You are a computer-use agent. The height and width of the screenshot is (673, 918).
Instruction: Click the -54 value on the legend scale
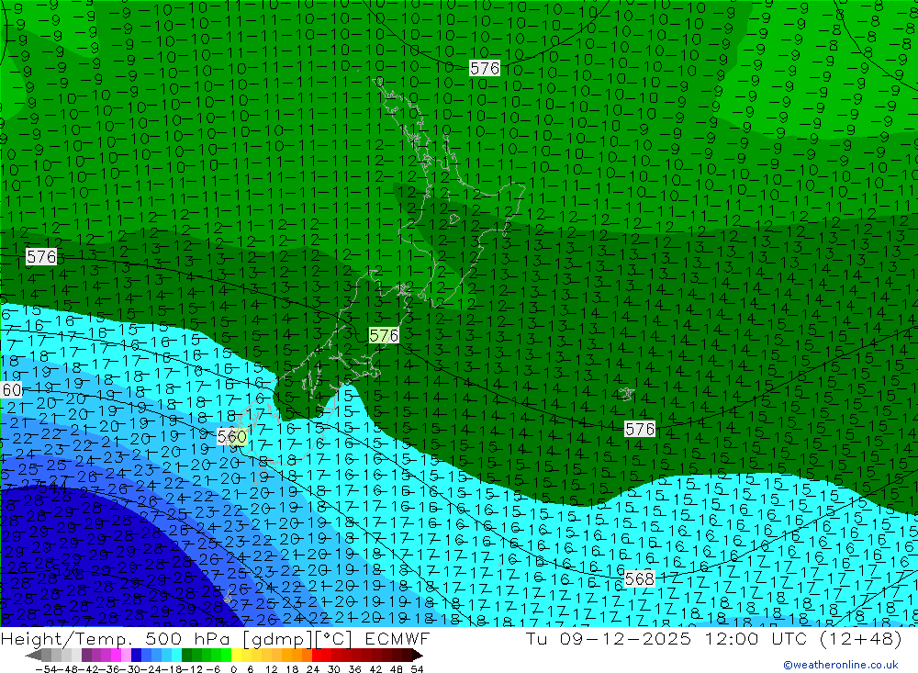tap(47, 669)
